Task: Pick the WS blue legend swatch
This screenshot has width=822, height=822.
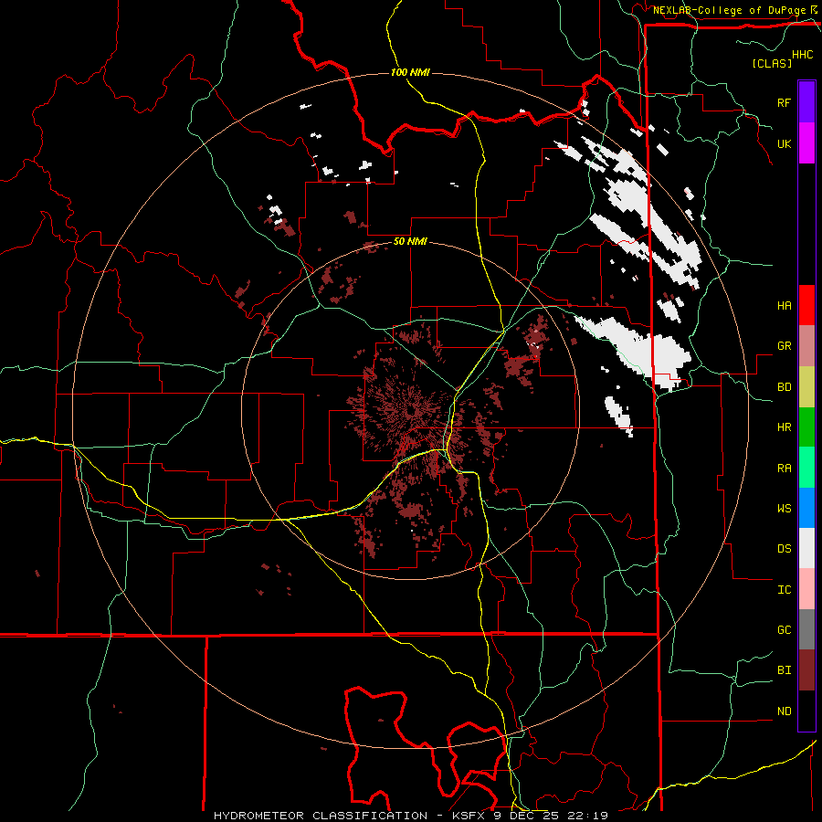Action: click(x=806, y=508)
